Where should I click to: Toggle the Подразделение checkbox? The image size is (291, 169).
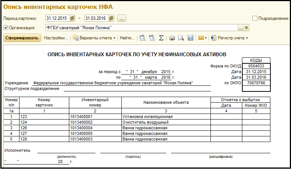pos(255,18)
